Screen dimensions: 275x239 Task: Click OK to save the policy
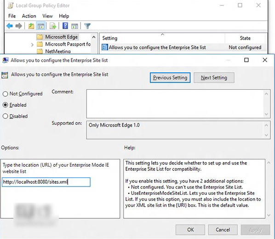point(190,230)
